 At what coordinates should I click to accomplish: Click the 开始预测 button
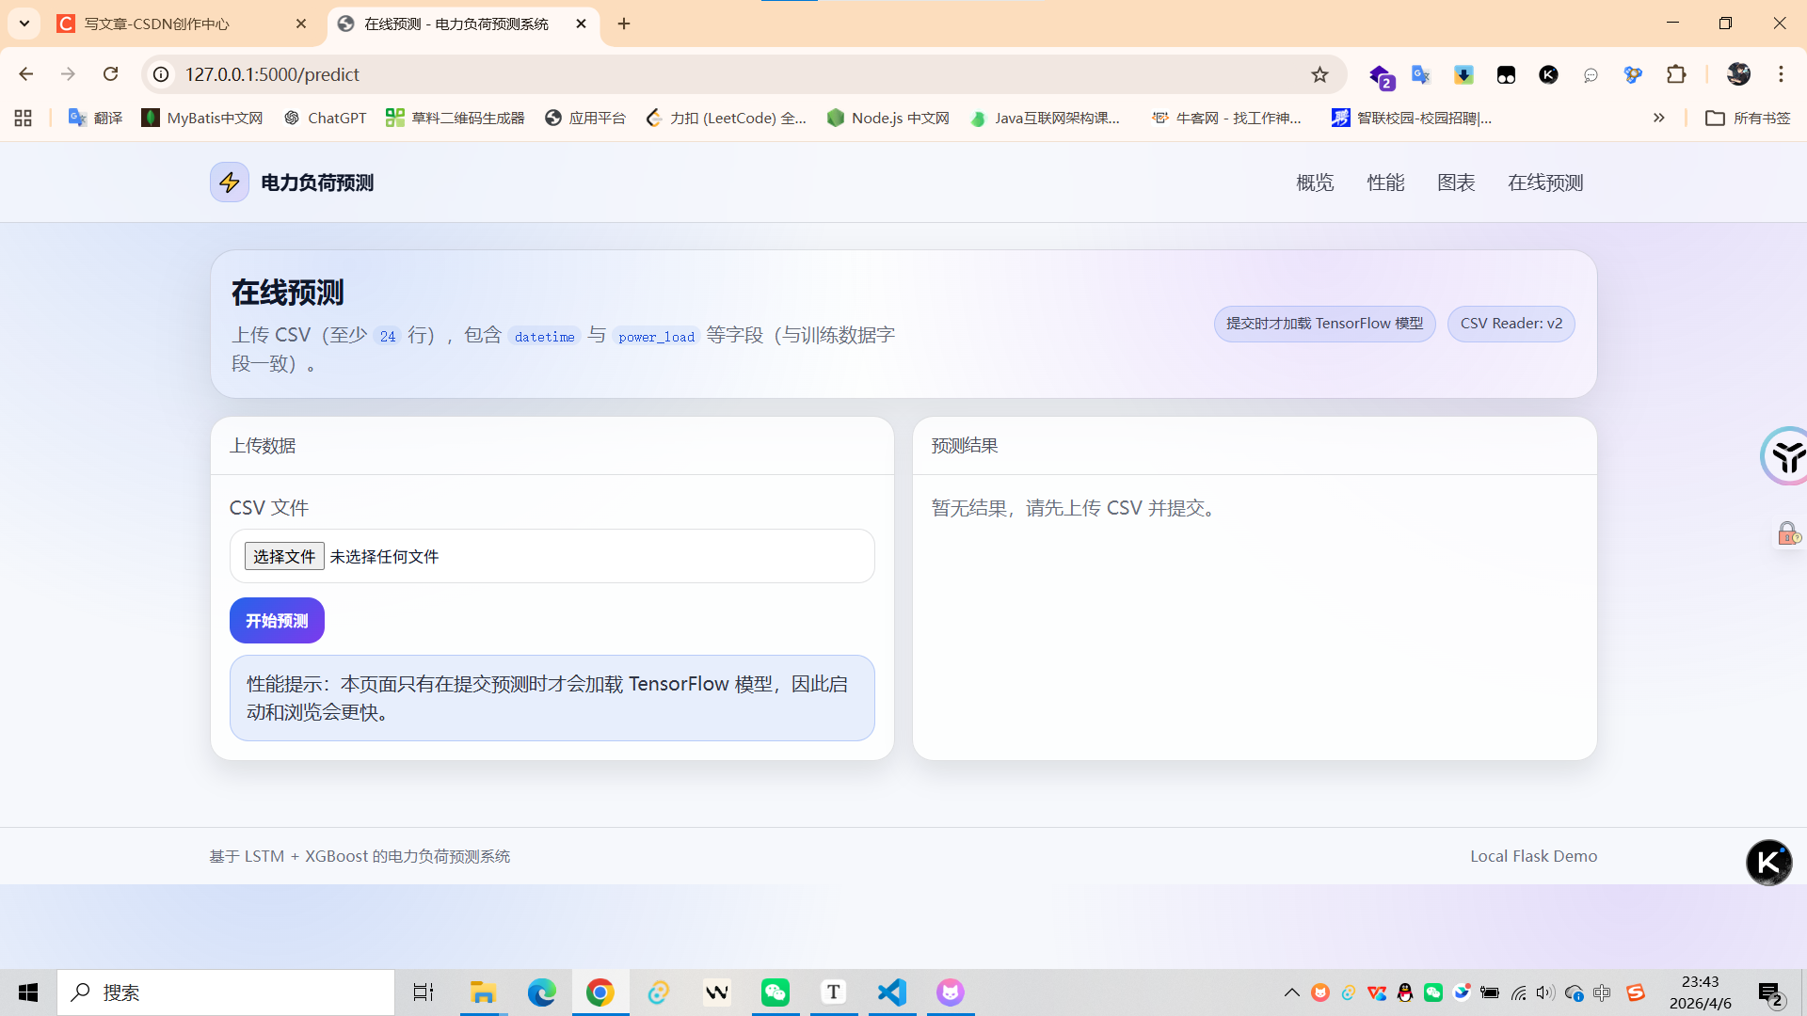click(x=277, y=621)
